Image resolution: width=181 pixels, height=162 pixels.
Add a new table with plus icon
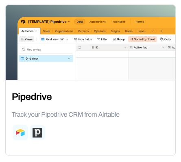[x=161, y=31]
